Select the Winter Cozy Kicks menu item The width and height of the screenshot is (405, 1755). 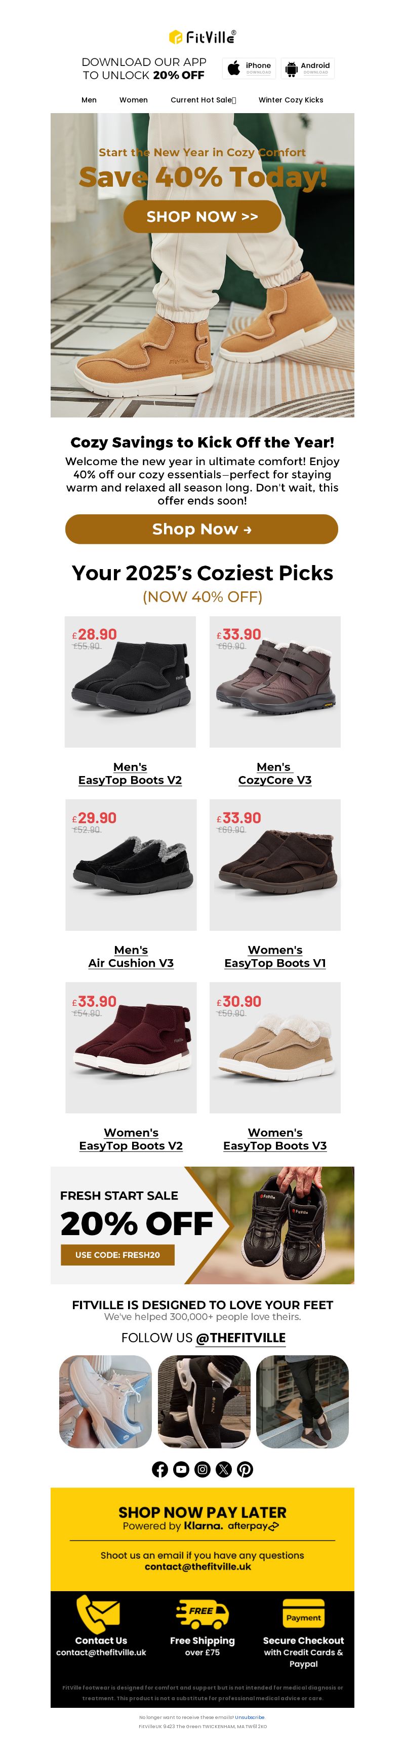pos(291,99)
